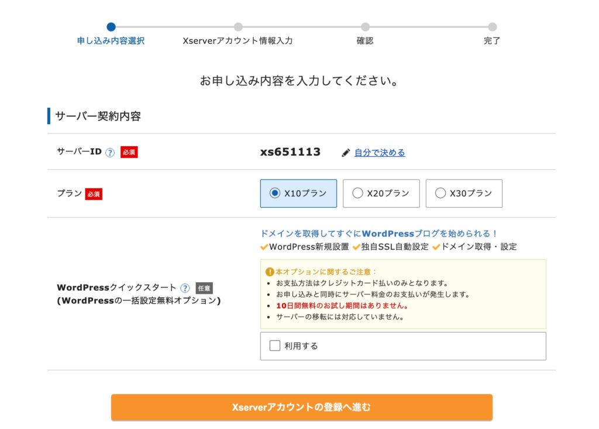Click the help icon next to サーバーID
Image resolution: width=599 pixels, height=429 pixels.
point(110,153)
